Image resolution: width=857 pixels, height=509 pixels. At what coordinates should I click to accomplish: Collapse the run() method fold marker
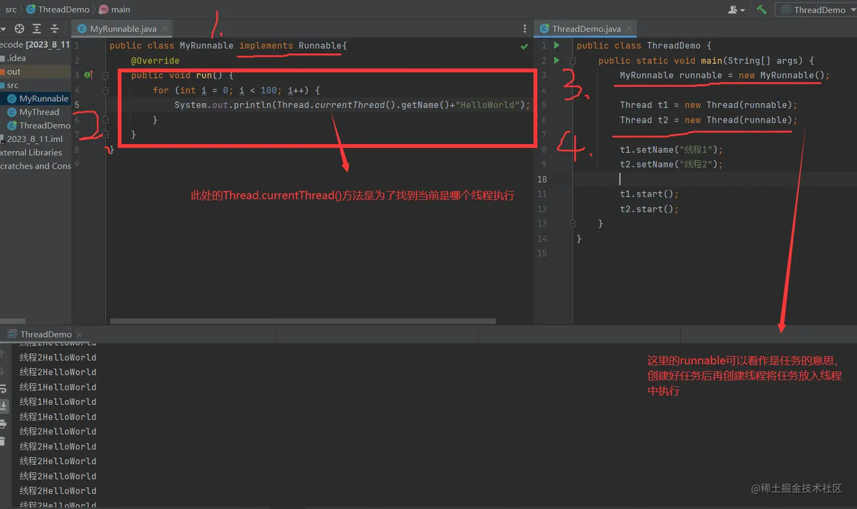coord(105,75)
